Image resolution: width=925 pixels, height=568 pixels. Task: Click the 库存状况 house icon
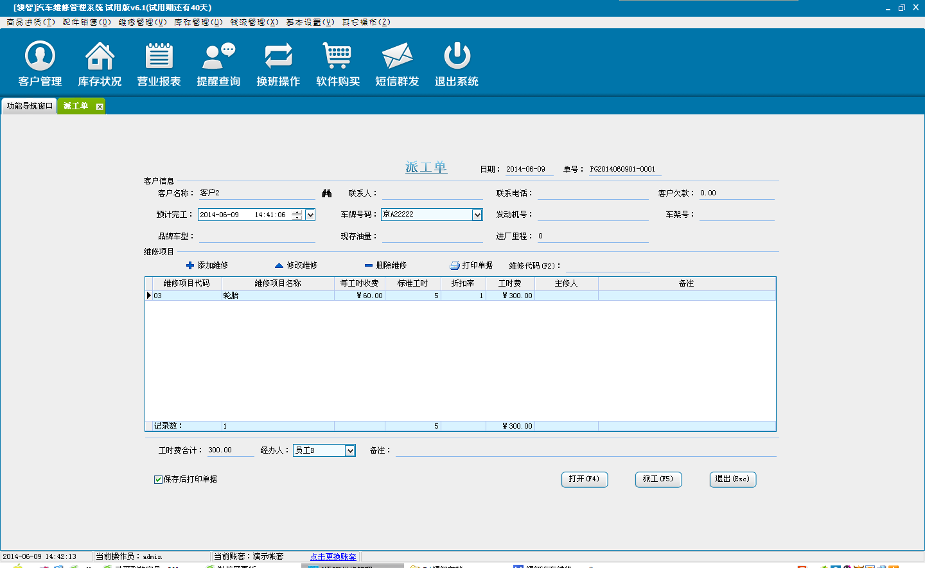[x=100, y=57]
